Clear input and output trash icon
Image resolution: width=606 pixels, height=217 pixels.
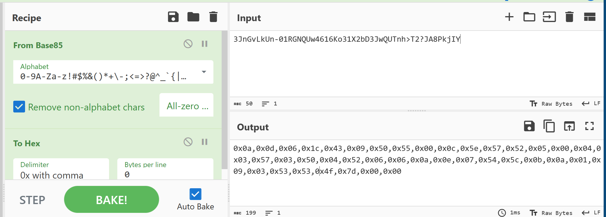(x=569, y=17)
